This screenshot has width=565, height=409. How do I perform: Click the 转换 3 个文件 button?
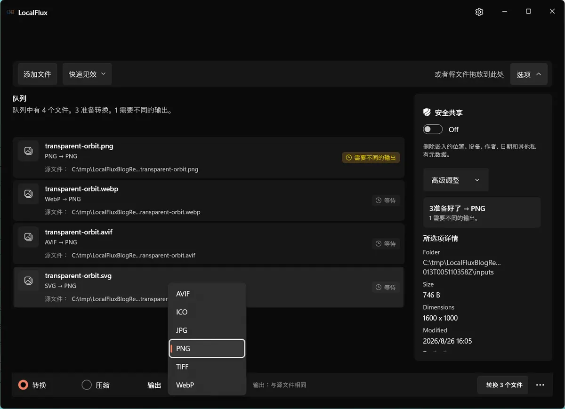tap(502, 385)
